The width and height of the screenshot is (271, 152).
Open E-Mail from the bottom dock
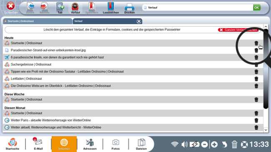pos(38,144)
